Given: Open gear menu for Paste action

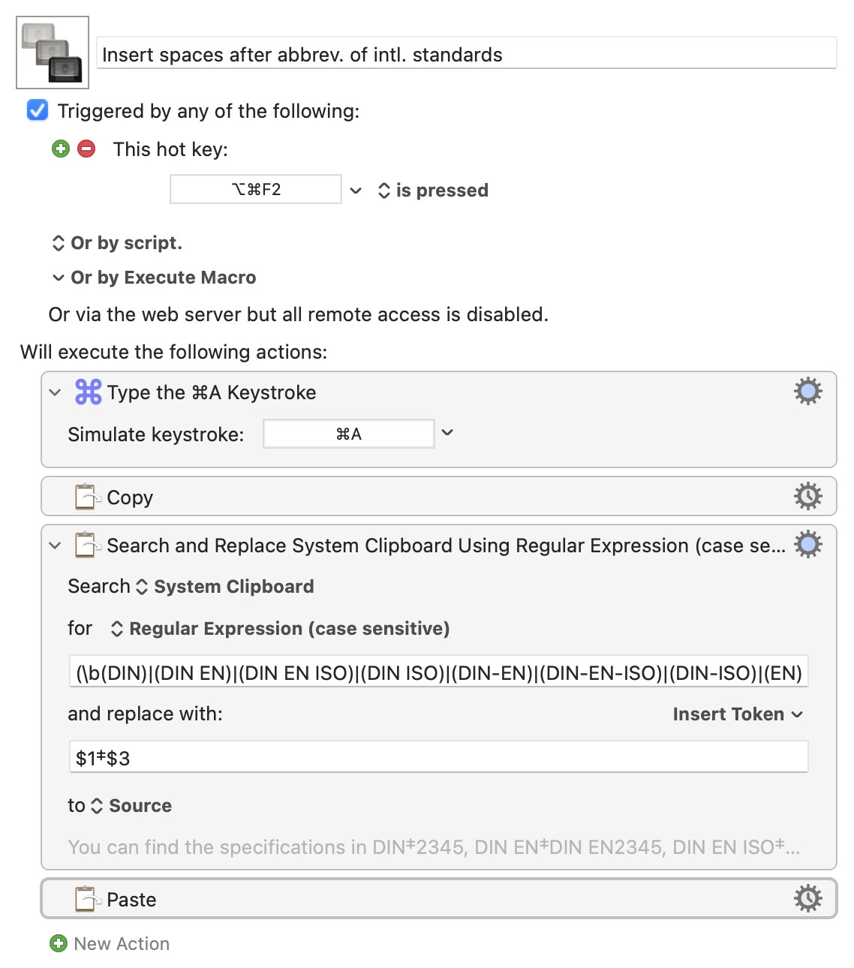Looking at the screenshot, I should pyautogui.click(x=807, y=898).
